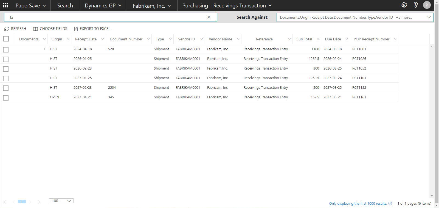The image size is (439, 208).
Task: Click the filter icon on Sub Total column
Action: [x=318, y=39]
